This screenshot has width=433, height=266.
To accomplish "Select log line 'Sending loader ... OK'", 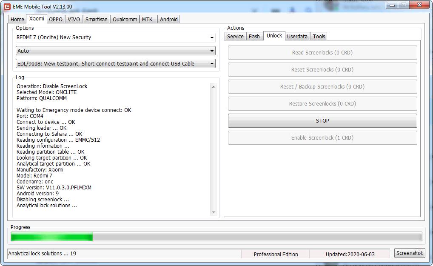I will pos(41,128).
